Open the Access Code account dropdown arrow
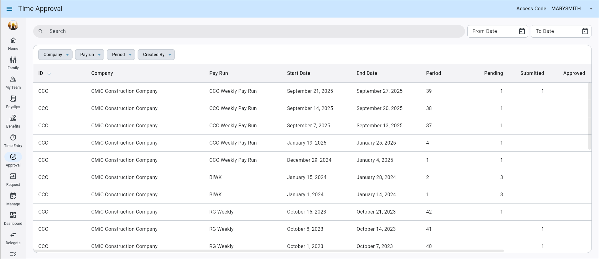Image resolution: width=599 pixels, height=259 pixels. pyautogui.click(x=591, y=9)
